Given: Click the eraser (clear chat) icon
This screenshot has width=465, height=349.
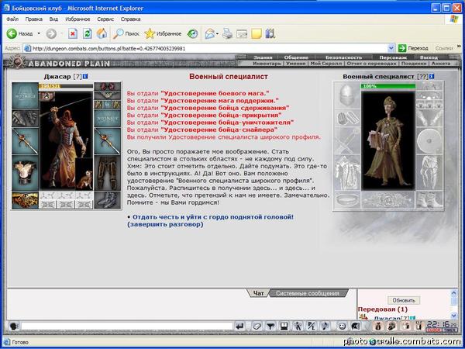Looking at the screenshot, I should pos(257,327).
